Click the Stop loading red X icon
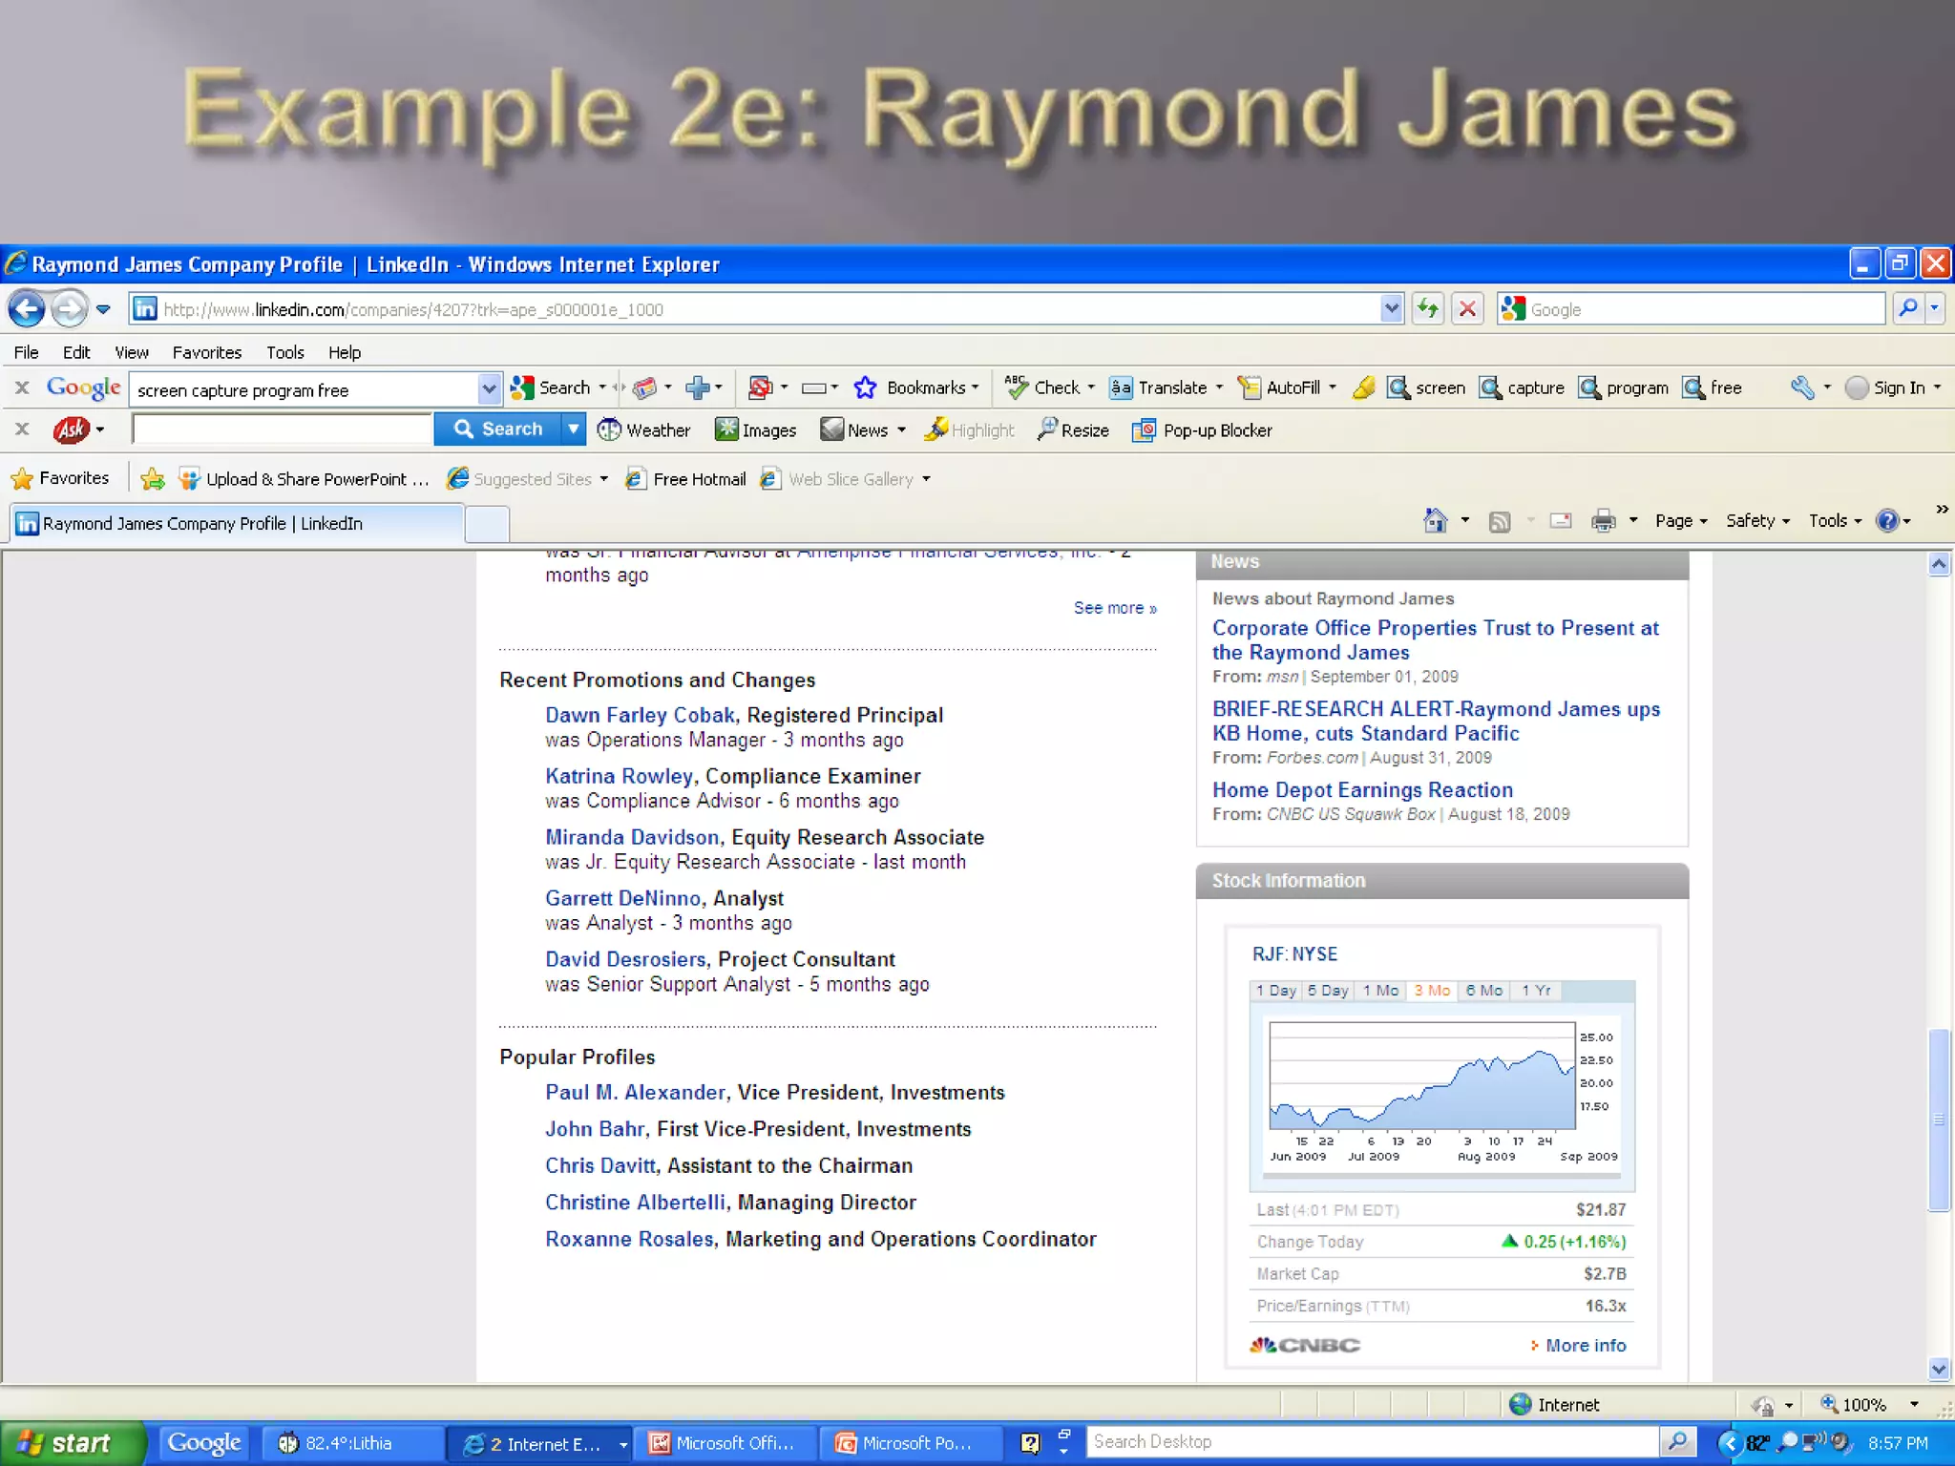This screenshot has height=1466, width=1955. tap(1468, 308)
